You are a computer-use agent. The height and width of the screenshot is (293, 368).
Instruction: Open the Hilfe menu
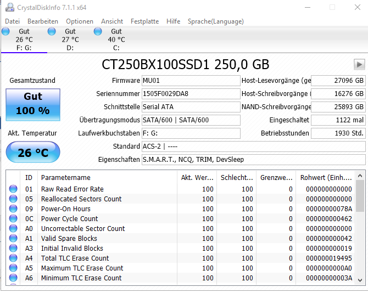pos(173,21)
